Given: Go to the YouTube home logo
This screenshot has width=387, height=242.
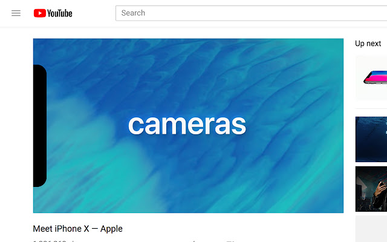Looking at the screenshot, I should (x=53, y=13).
